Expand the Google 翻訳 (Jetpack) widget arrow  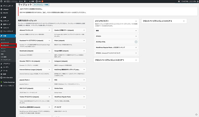[x=84, y=51]
